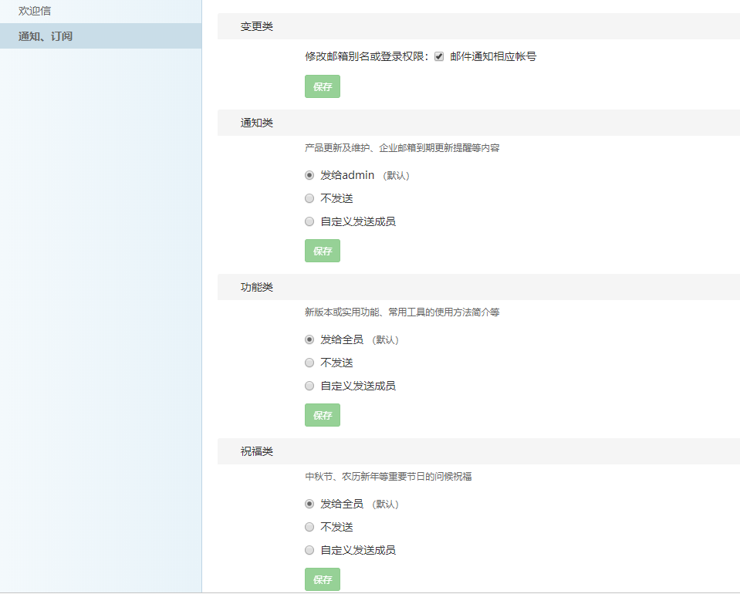Image resolution: width=740 pixels, height=594 pixels.
Task: Choose 不发送 radio under 通知类
Action: [x=309, y=199]
